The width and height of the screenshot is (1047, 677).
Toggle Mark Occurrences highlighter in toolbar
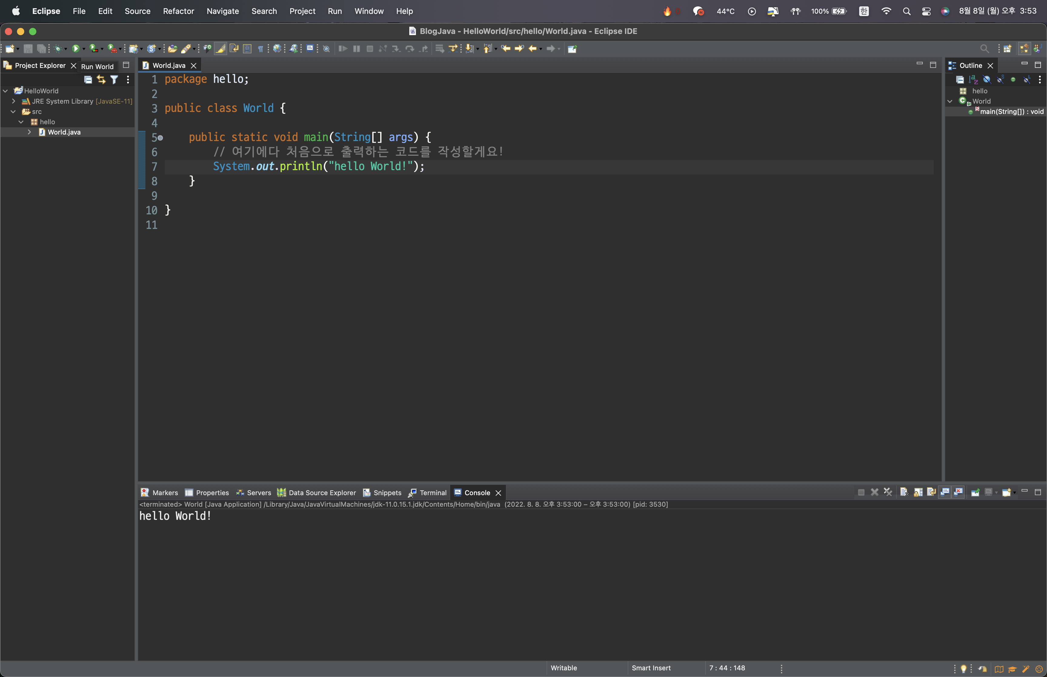(x=221, y=49)
